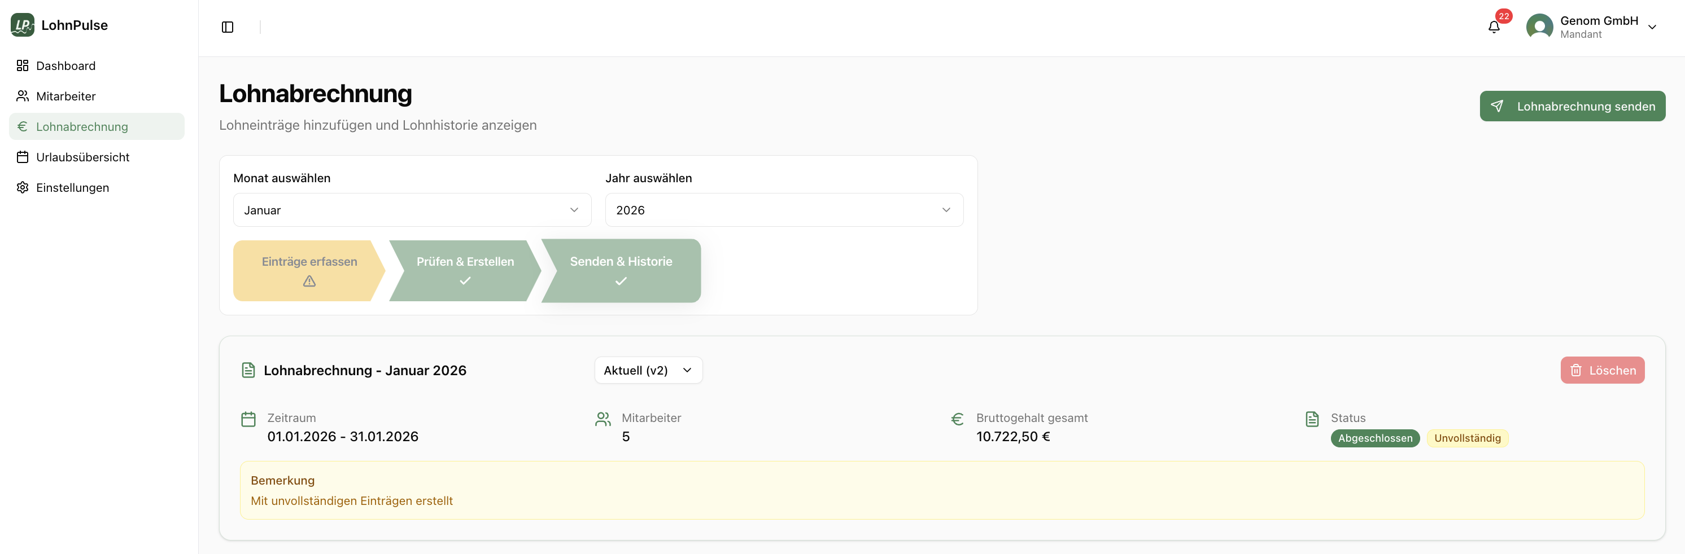Screen dimensions: 1685x554
Task: Click the euro icon beside Bruttogehalt gesamt
Action: pyautogui.click(x=957, y=419)
